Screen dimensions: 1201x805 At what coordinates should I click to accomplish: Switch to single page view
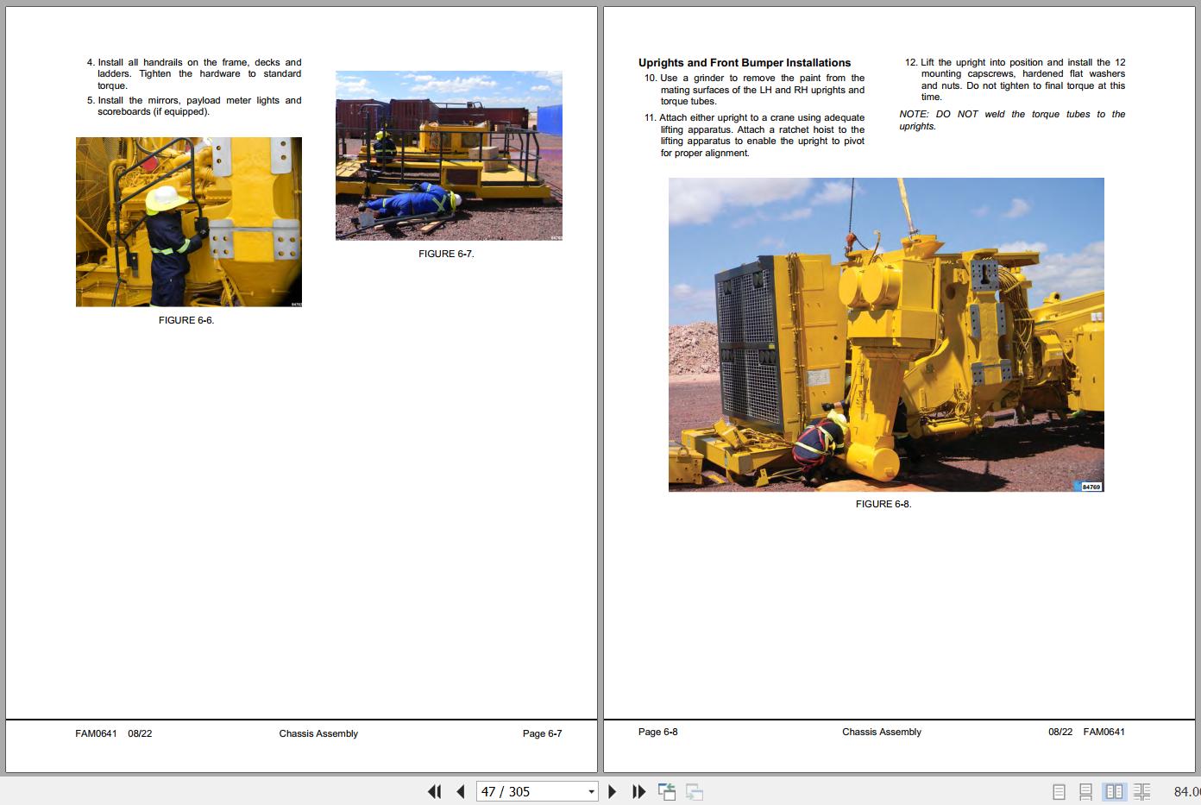1060,791
